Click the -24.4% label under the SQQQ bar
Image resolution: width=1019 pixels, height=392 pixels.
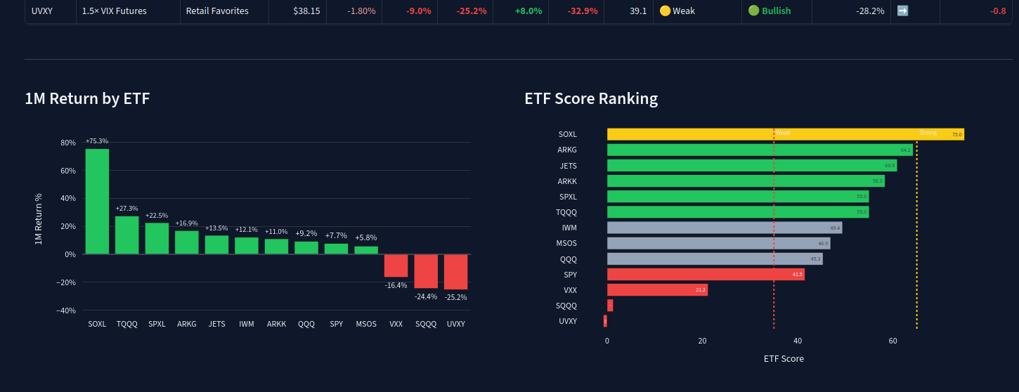[426, 296]
